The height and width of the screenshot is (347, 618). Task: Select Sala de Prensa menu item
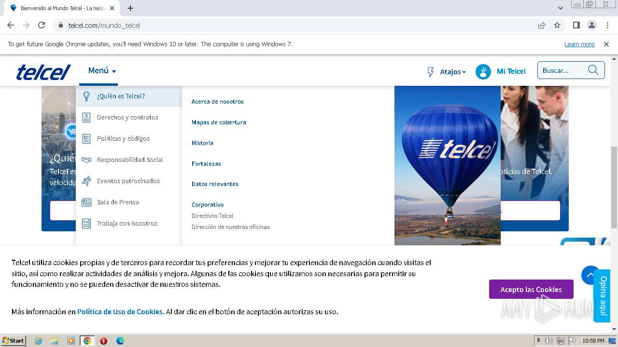point(128,202)
